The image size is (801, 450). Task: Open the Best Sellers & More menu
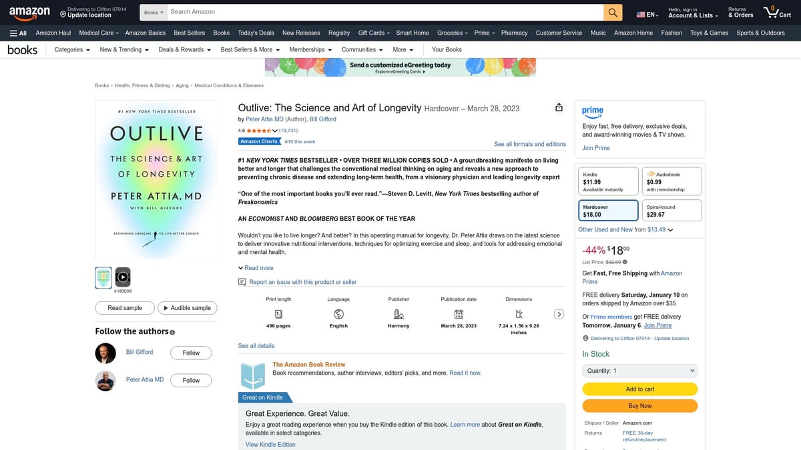point(250,49)
